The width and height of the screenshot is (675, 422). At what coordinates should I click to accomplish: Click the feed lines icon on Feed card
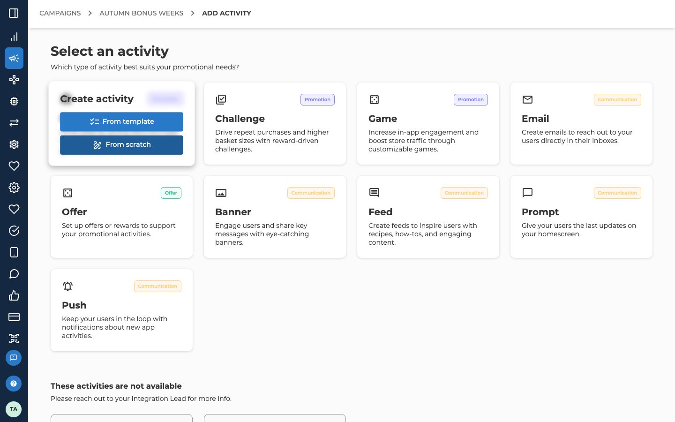374,193
